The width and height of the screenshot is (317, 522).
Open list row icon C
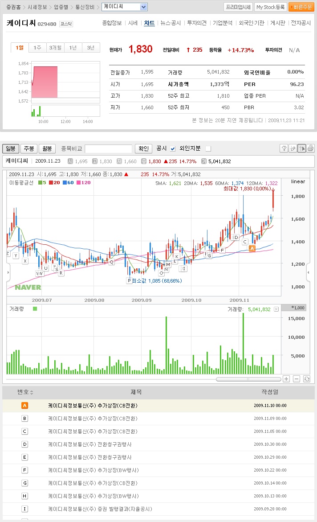(24, 432)
